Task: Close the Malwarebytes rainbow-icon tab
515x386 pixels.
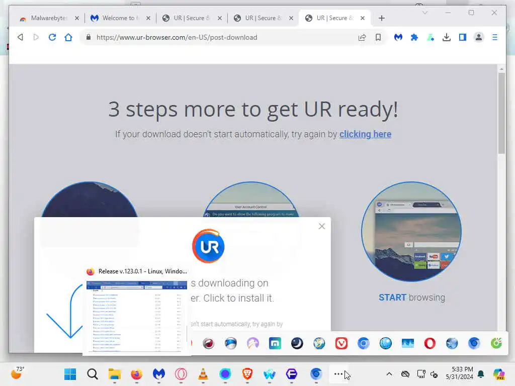Action: point(77,18)
